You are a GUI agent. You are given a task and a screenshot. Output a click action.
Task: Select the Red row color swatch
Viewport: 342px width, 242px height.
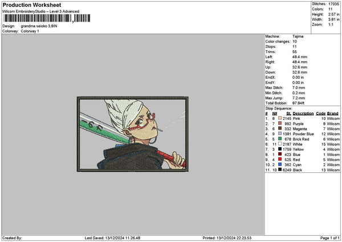coord(280,159)
